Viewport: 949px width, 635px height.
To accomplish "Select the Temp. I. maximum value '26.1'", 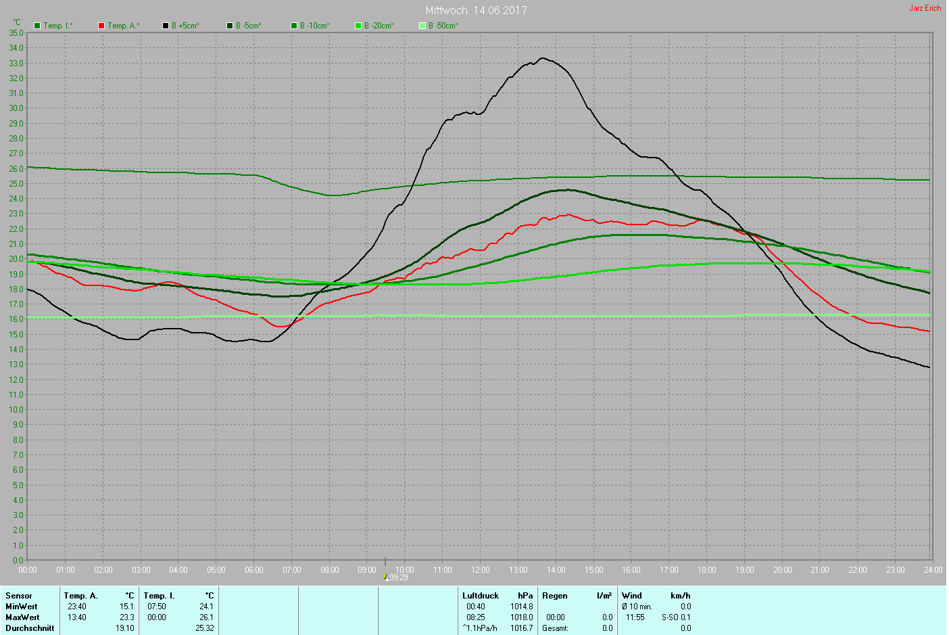I will coord(207,617).
